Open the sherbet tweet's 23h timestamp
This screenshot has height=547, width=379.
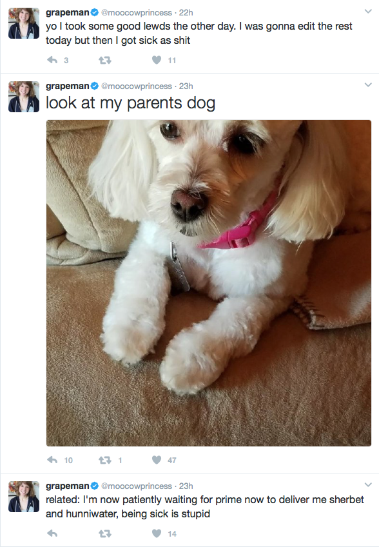click(x=186, y=486)
